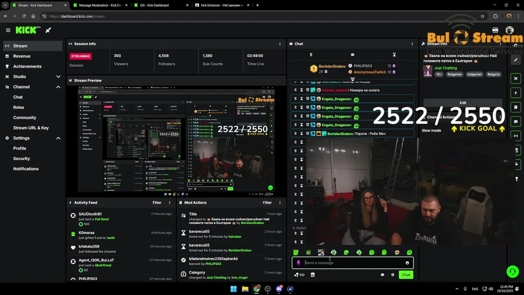
Task: Click the 18+ tag in Stream info
Action: (x=439, y=75)
